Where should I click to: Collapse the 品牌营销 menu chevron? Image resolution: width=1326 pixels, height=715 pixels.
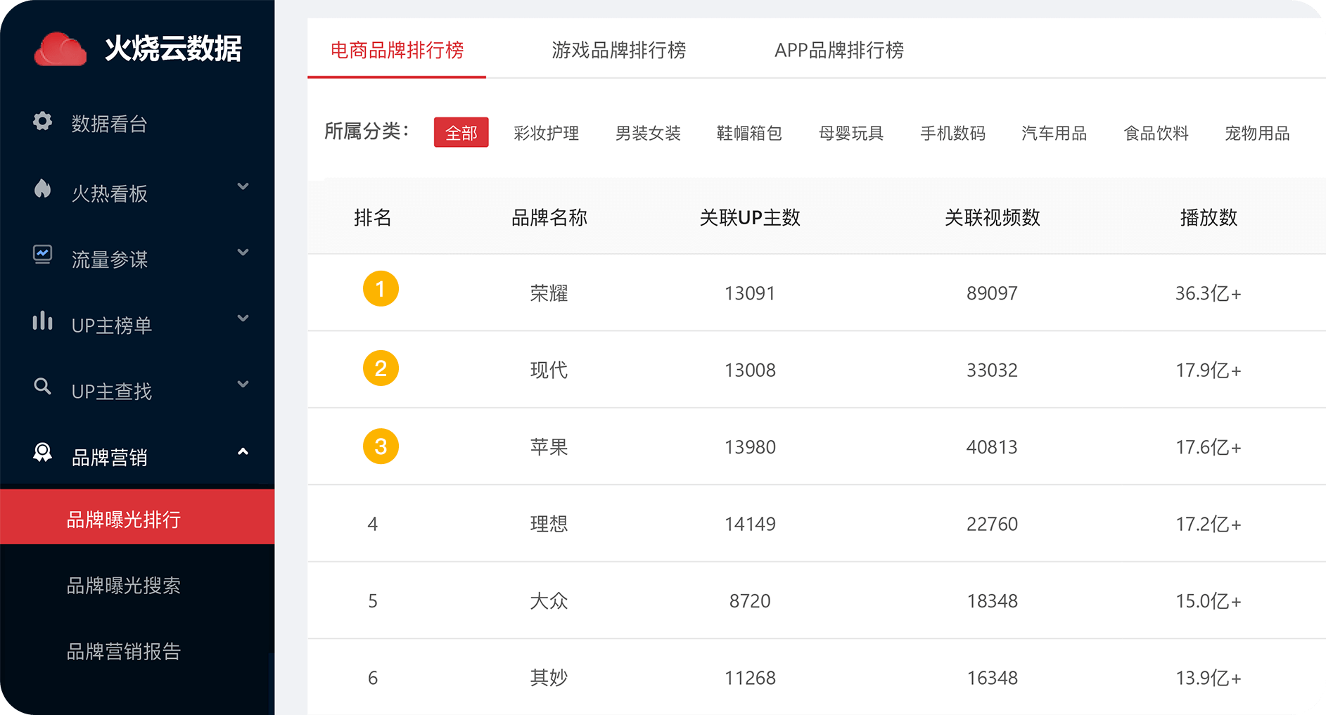243,452
